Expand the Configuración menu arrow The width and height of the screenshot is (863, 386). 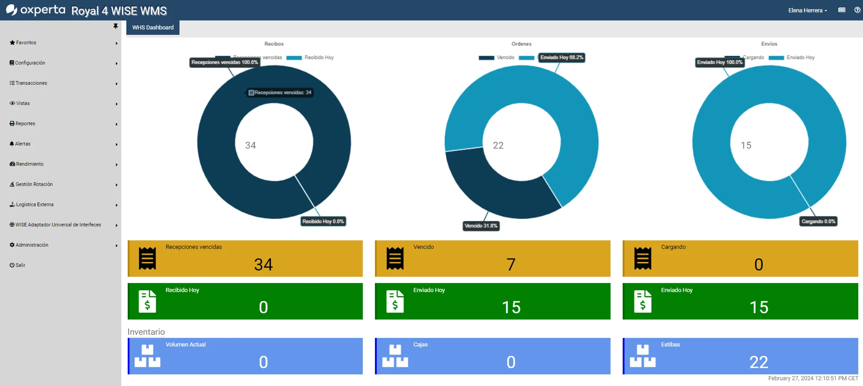tap(117, 63)
